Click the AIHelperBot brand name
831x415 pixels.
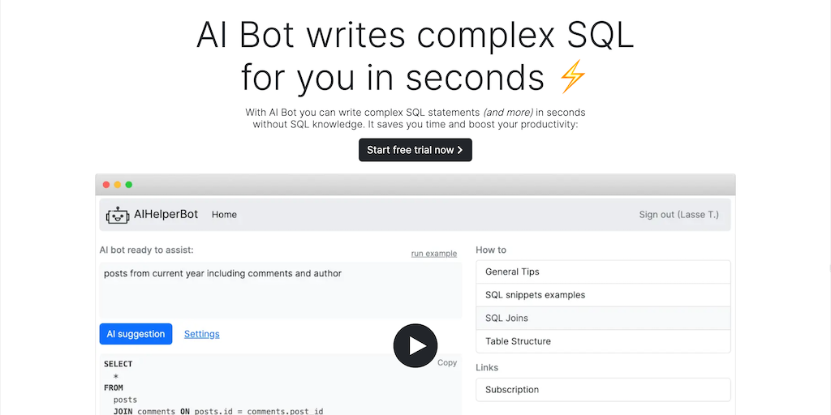[166, 215]
